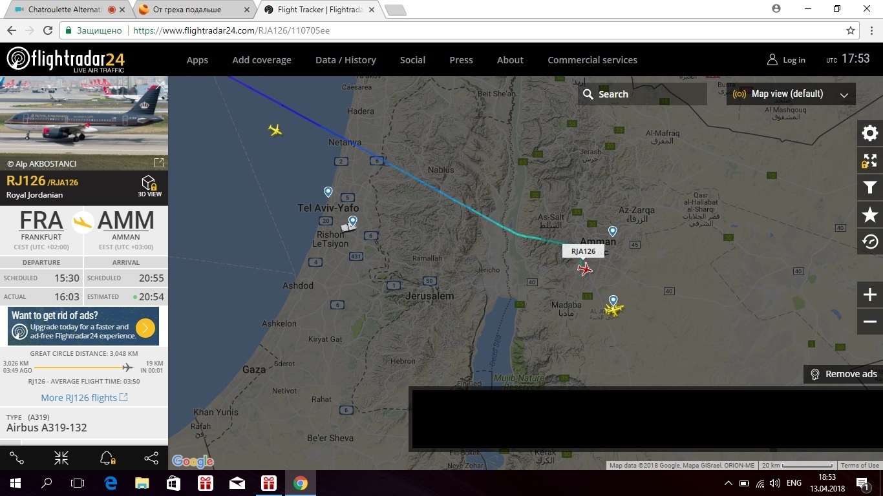Open the Apps menu item
The image size is (883, 496).
[197, 60]
